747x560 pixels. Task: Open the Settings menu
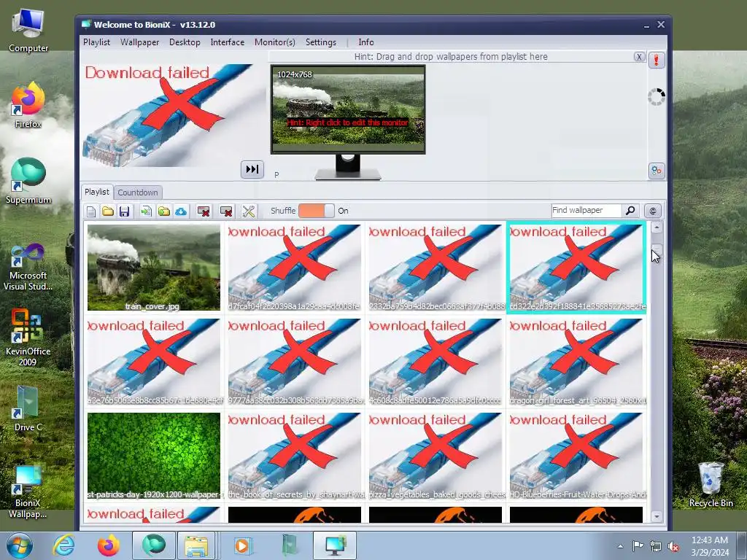[321, 42]
